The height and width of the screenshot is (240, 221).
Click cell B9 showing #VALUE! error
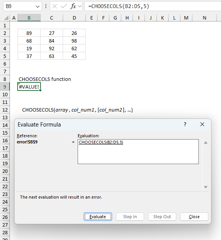click(29, 87)
